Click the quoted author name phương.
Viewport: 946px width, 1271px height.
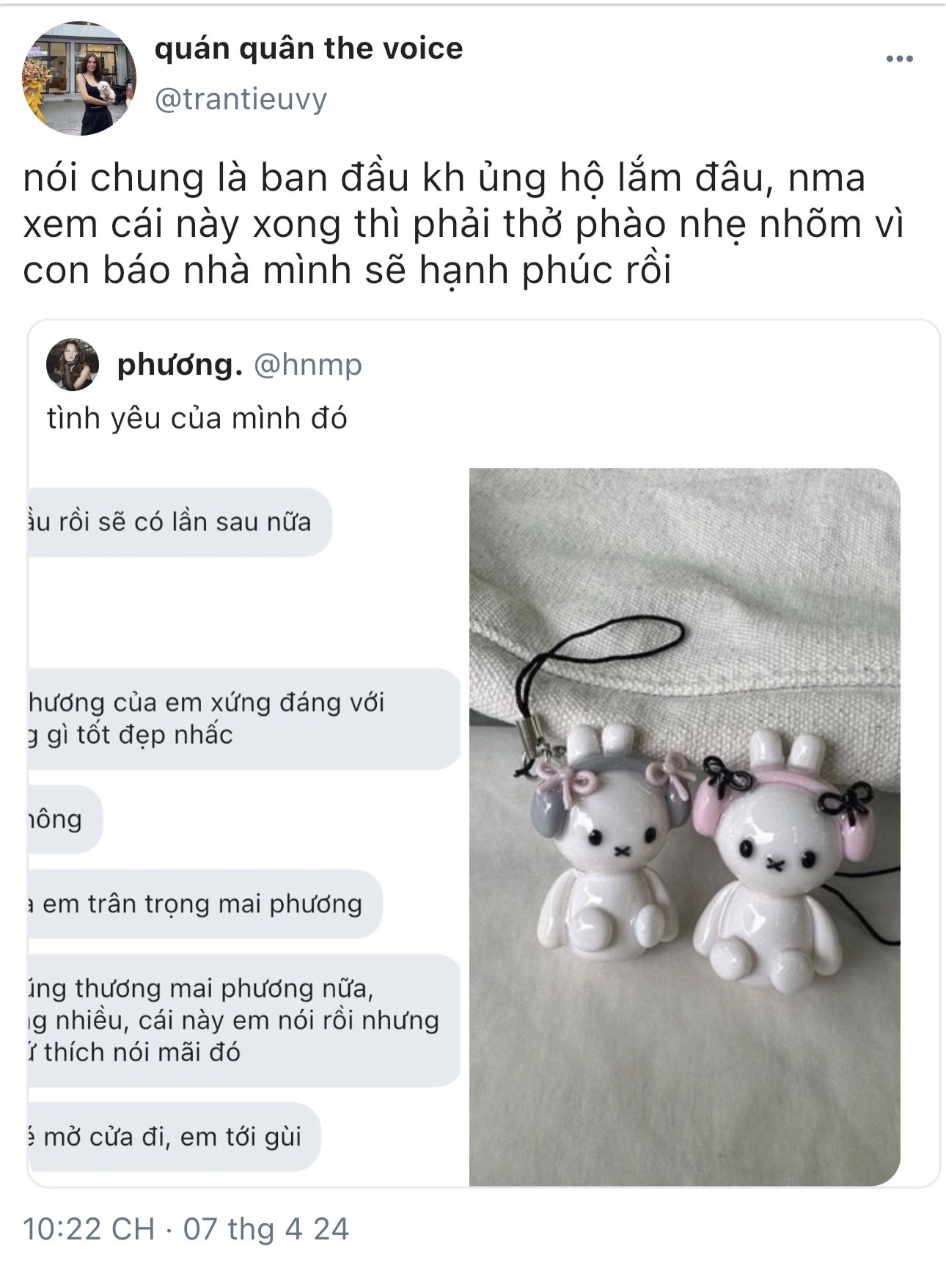[x=180, y=365]
